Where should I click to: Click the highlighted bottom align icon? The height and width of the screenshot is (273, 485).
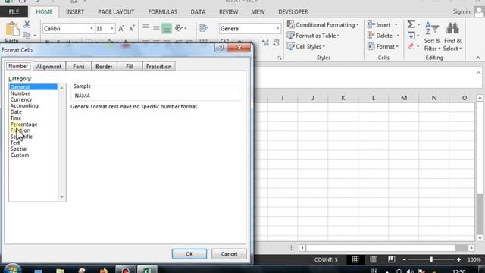click(167, 28)
